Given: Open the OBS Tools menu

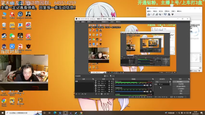Looking at the screenshot, I should pyautogui.click(x=112, y=22).
